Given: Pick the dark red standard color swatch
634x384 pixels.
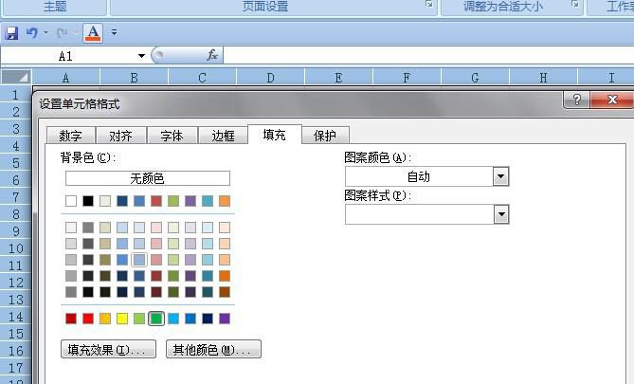Looking at the screenshot, I should point(71,319).
